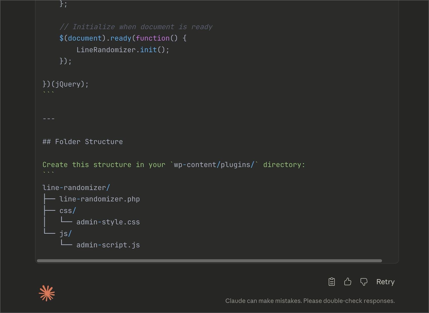Click the 'wp-content/plugins/' path text
The width and height of the screenshot is (429, 313).
click(x=214, y=165)
